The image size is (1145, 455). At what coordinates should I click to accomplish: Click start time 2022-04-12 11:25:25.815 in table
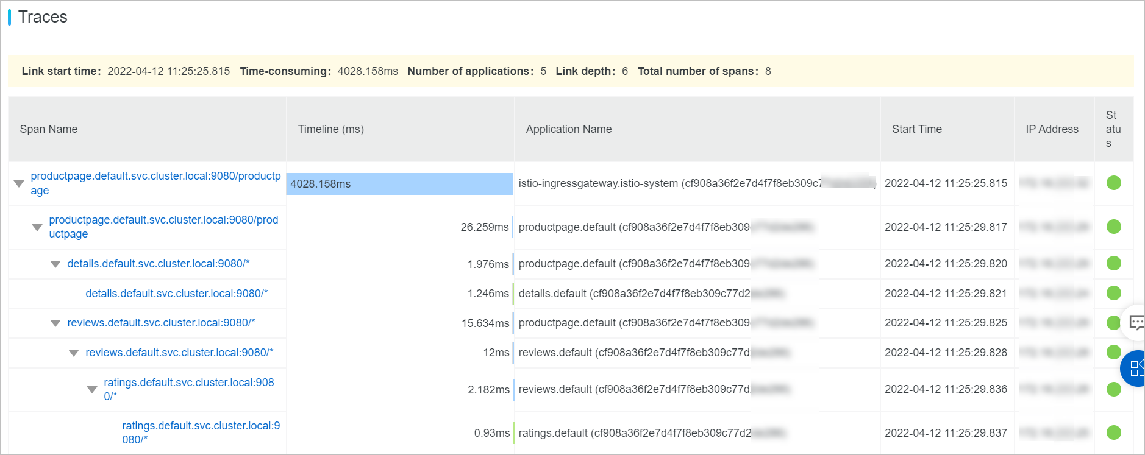[946, 183]
